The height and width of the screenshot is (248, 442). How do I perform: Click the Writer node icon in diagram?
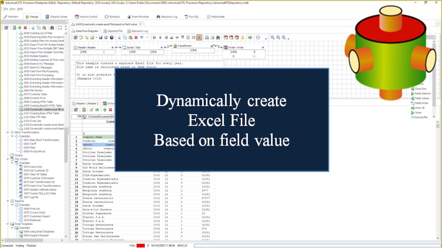click(x=225, y=48)
